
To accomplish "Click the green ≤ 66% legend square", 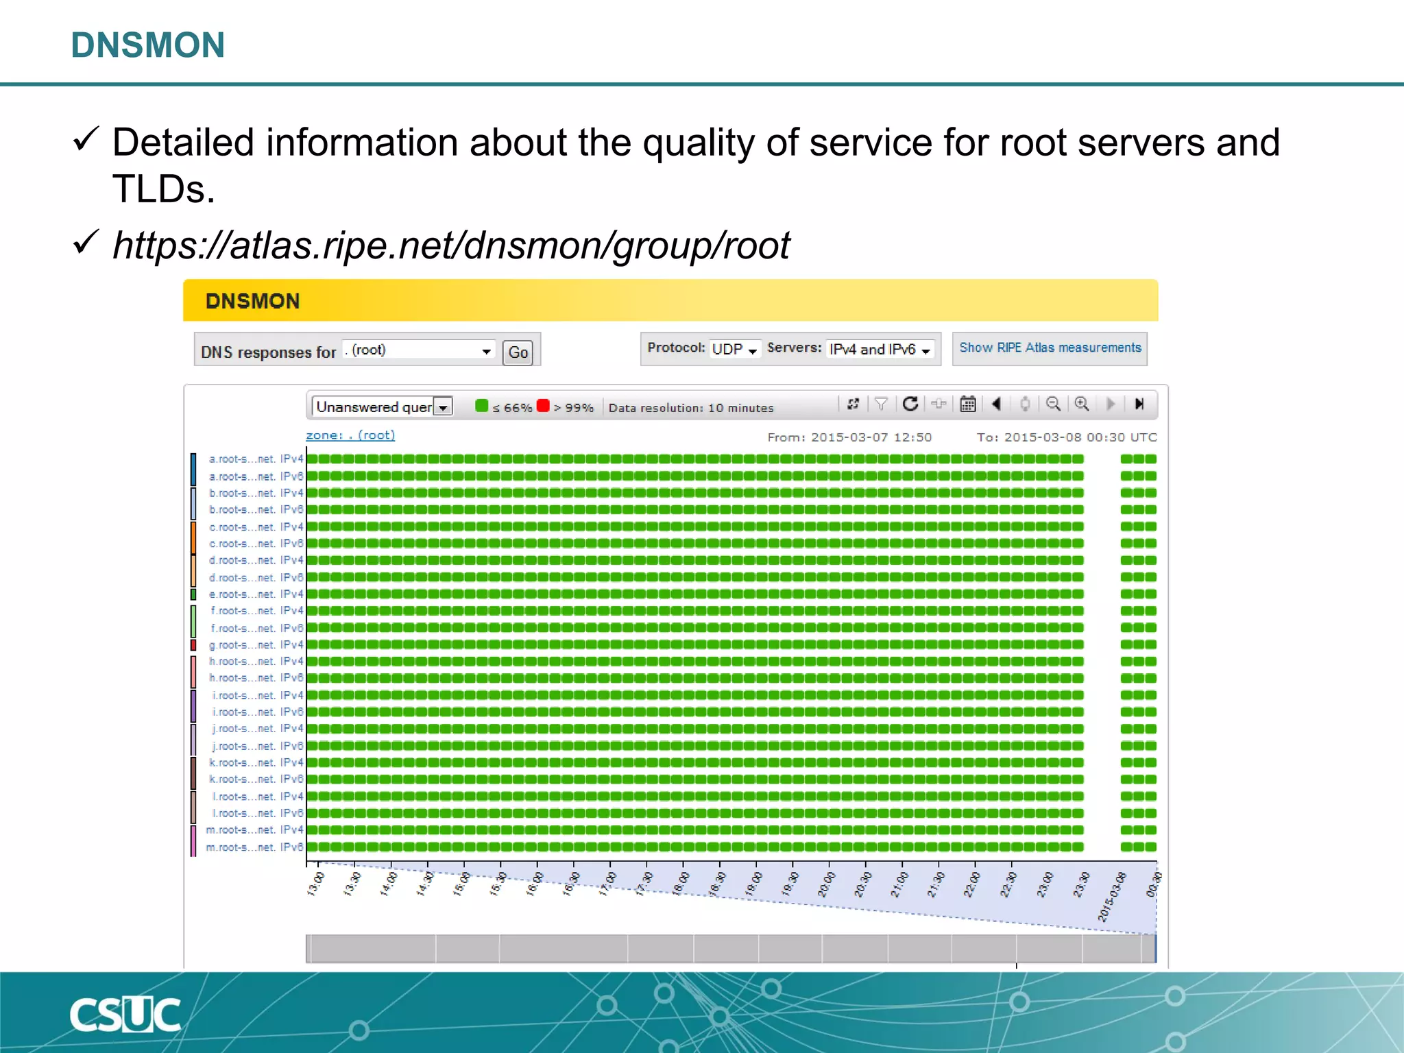I will 482,406.
